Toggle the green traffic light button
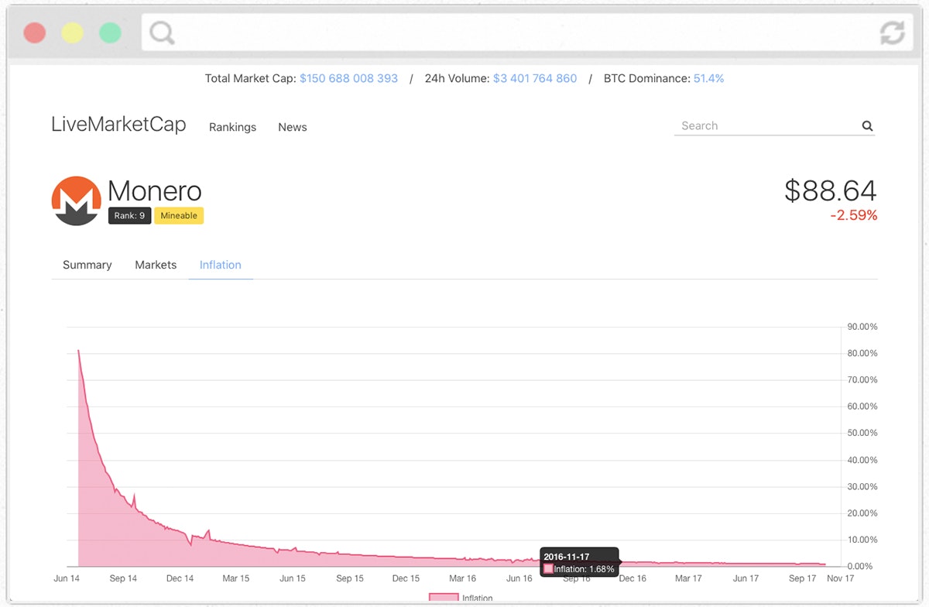 [110, 33]
